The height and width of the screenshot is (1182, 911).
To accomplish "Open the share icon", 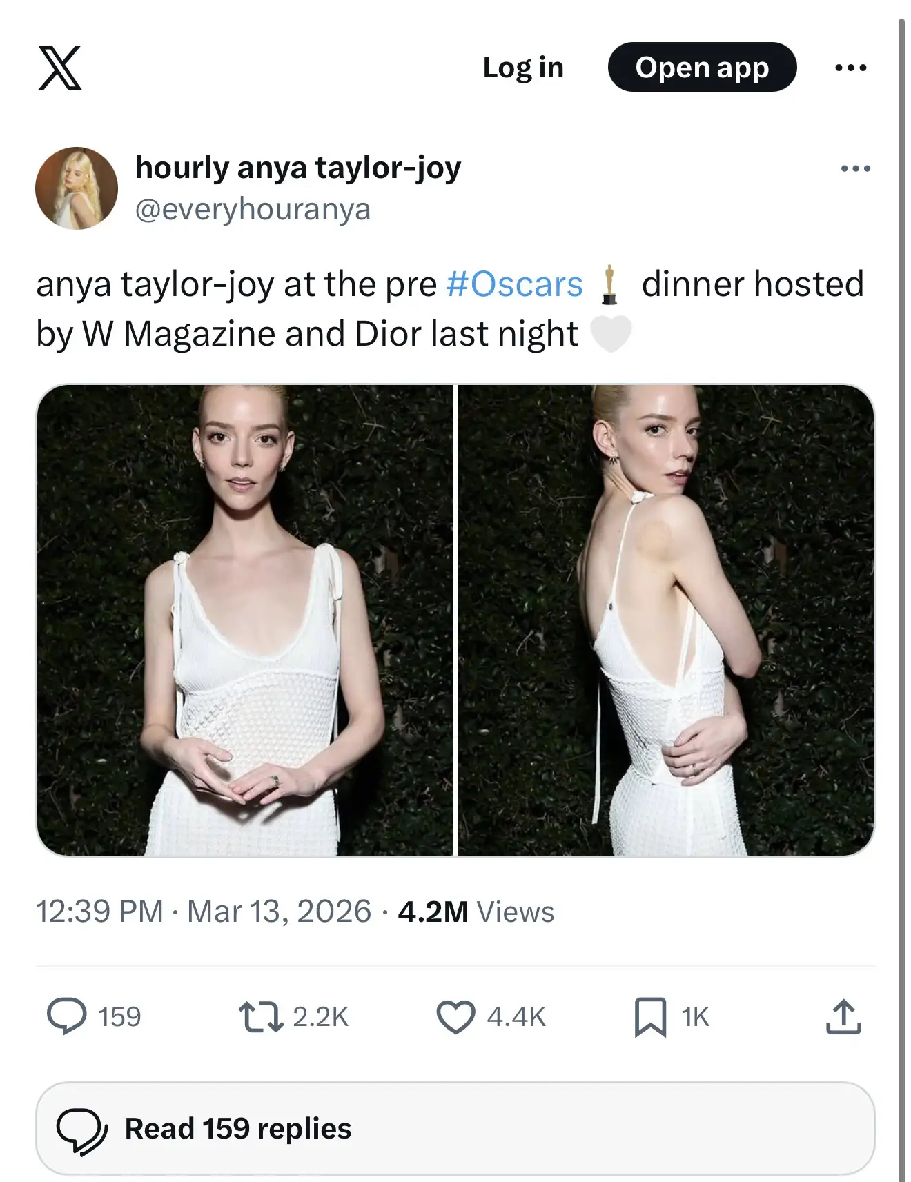I will click(x=845, y=1015).
